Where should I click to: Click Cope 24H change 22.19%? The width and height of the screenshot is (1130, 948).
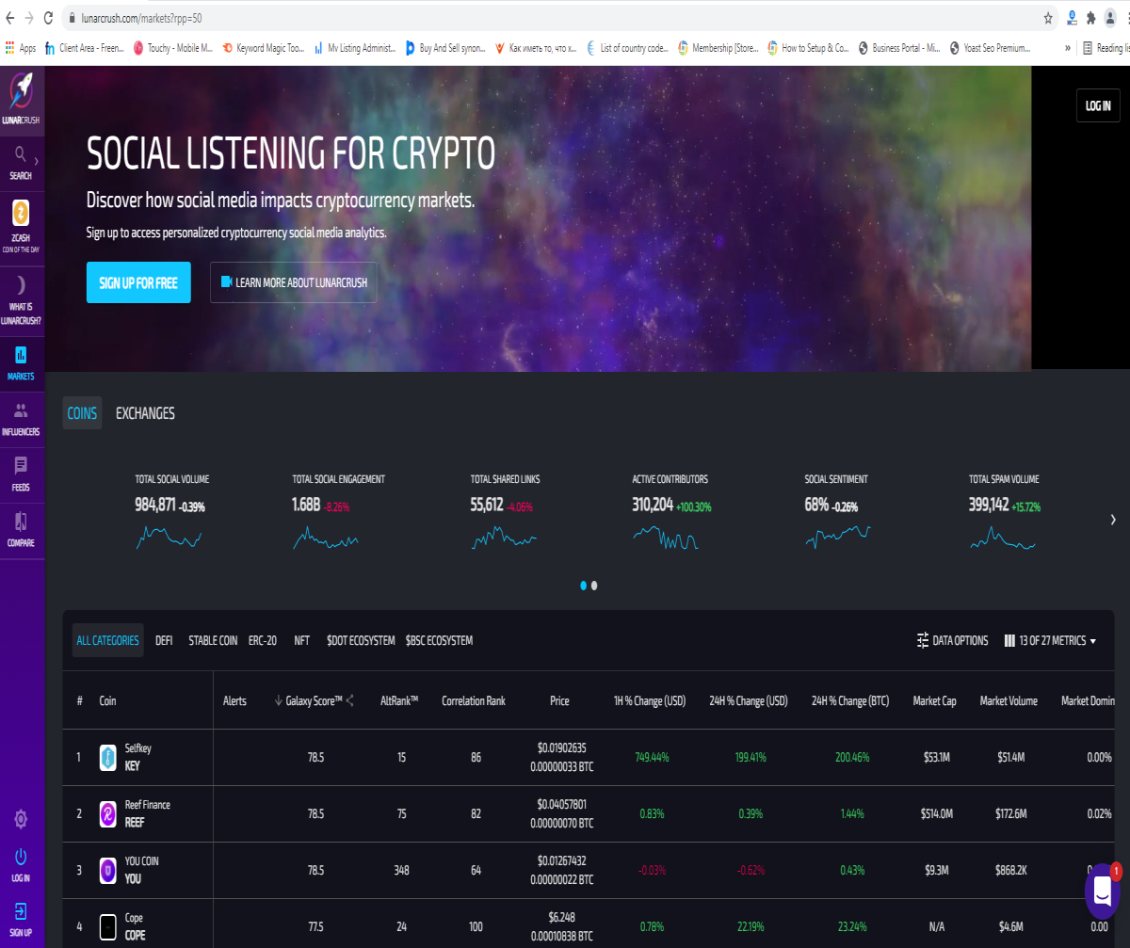tap(751, 926)
